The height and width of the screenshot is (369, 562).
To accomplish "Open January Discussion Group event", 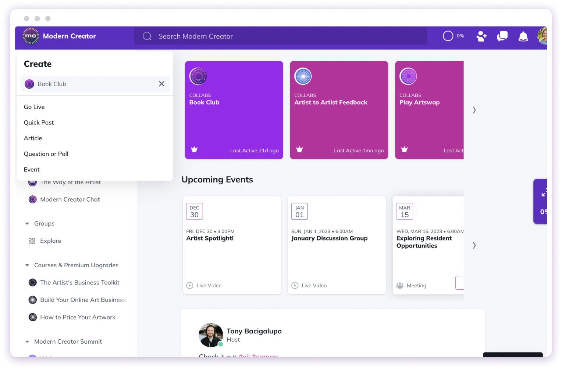I will [337, 245].
